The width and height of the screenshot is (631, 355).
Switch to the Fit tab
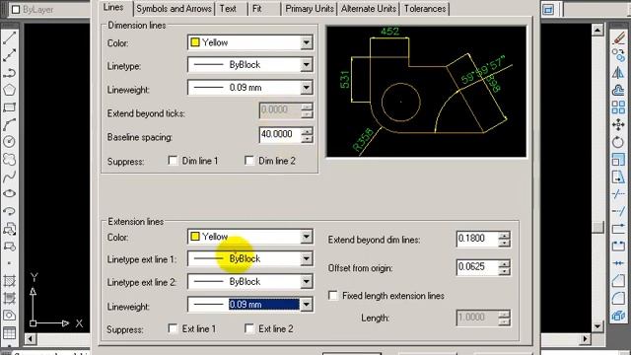(257, 9)
